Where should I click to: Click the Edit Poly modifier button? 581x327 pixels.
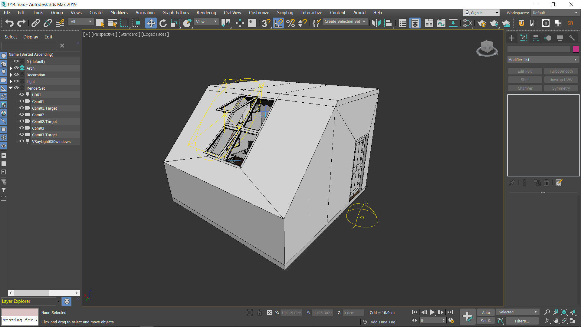pos(525,71)
